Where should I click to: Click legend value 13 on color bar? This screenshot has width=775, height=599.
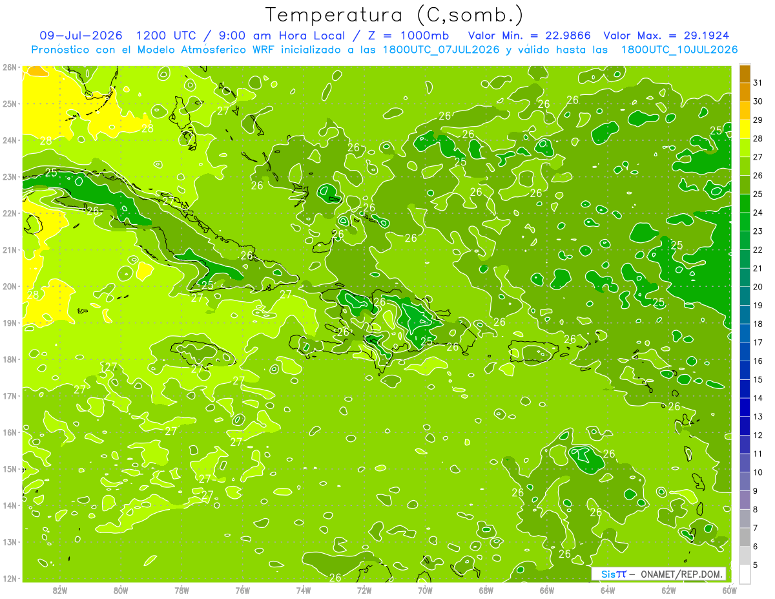758,416
